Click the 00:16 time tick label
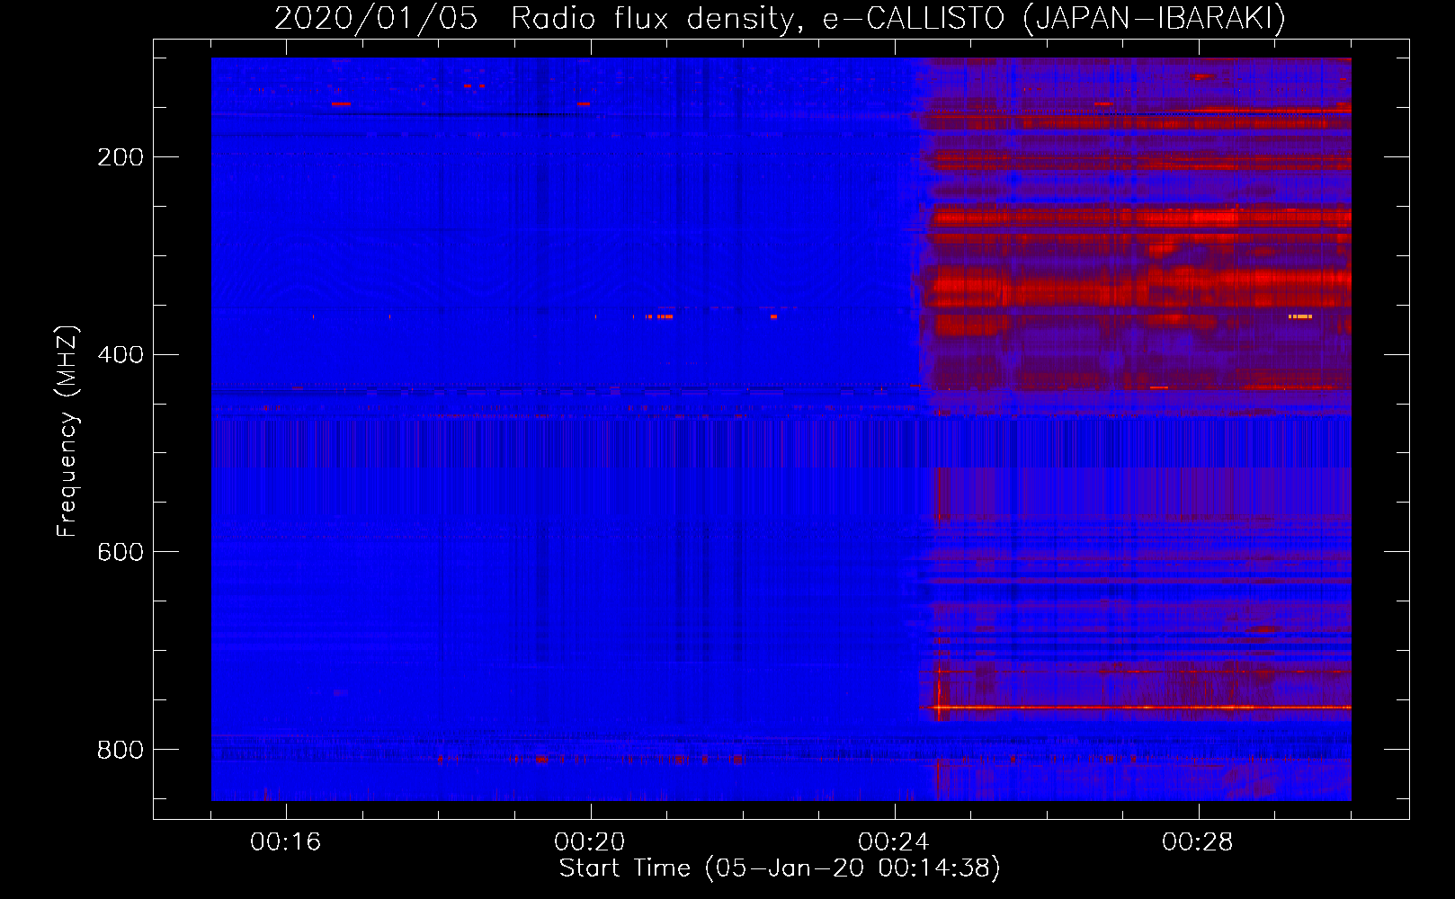 pos(286,842)
